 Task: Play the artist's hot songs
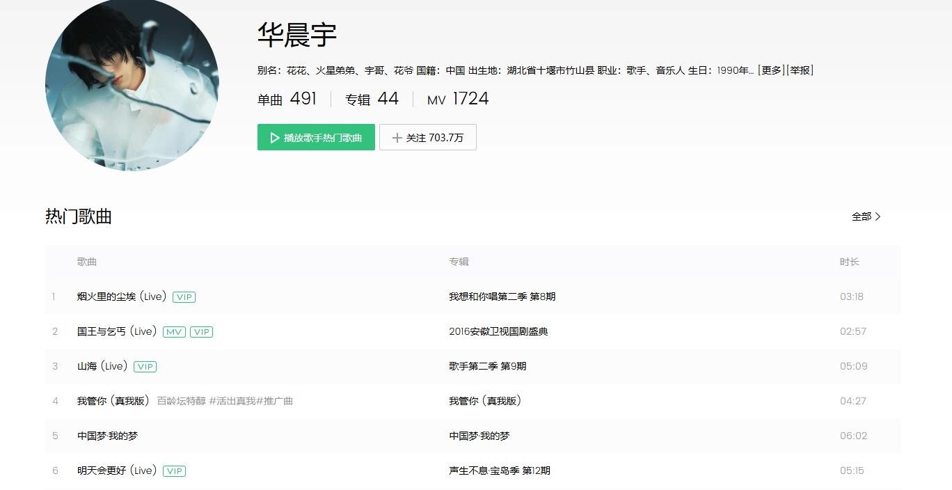click(x=316, y=138)
